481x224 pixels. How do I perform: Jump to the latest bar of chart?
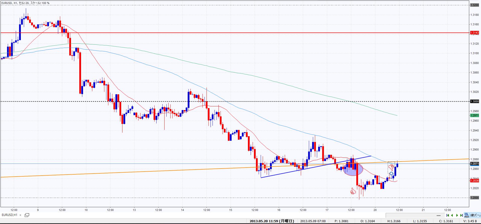461,215
